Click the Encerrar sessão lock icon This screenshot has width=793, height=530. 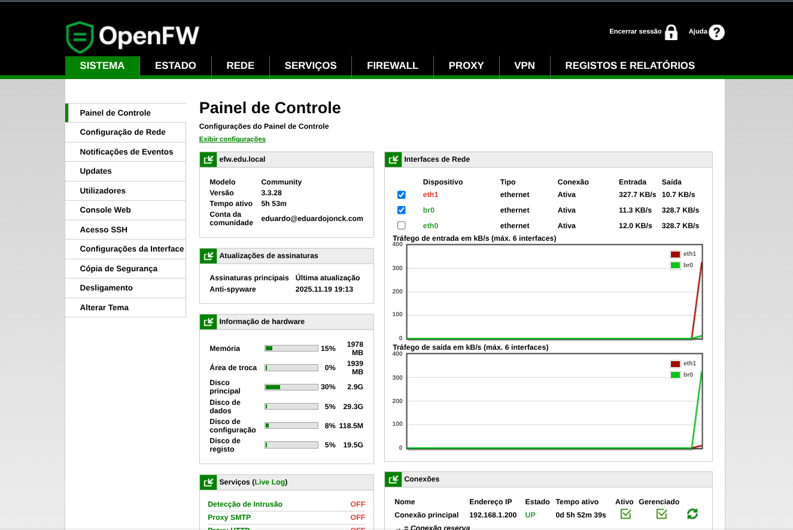pos(671,31)
